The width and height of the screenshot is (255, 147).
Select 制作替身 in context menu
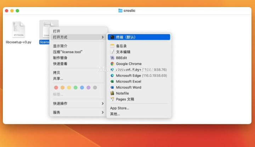click(x=60, y=58)
